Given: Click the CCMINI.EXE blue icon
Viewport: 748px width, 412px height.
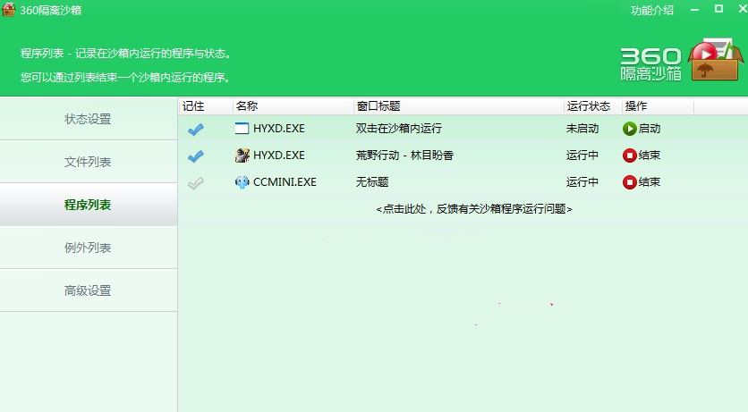Looking at the screenshot, I should pos(242,182).
